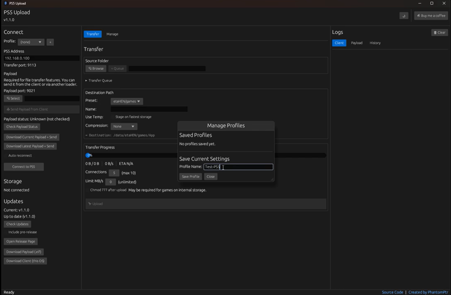
Task: Open the Source Code link
Action: click(392, 292)
